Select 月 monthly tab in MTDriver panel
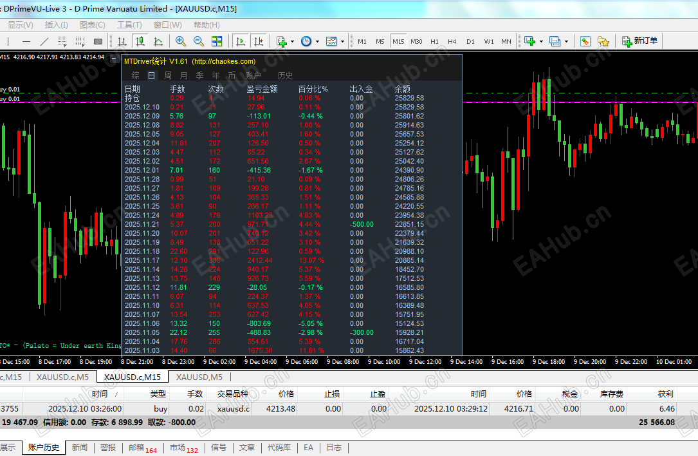This screenshot has width=698, height=456. [183, 75]
